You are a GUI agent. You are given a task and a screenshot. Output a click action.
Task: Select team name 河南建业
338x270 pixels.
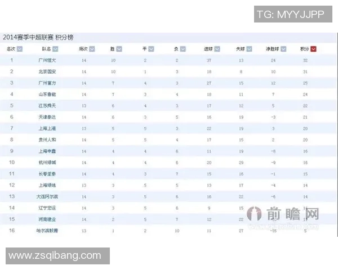pyautogui.click(x=47, y=219)
